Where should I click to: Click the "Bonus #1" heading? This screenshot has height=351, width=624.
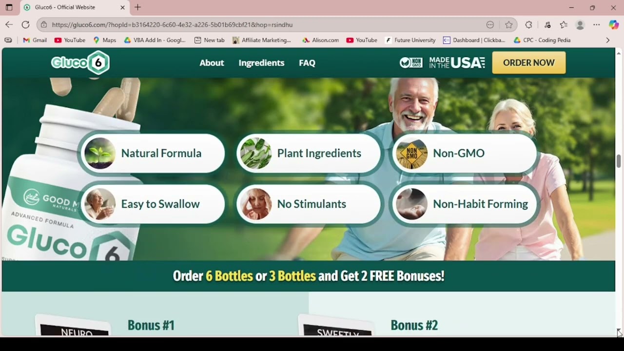click(151, 325)
